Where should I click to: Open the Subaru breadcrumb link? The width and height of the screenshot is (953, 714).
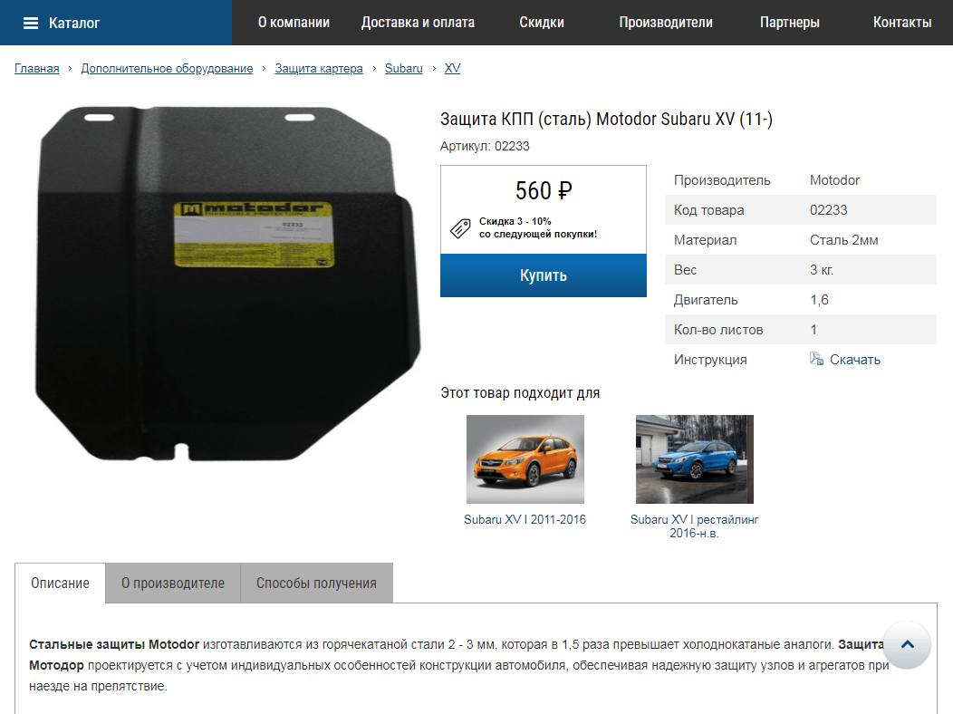click(x=403, y=68)
